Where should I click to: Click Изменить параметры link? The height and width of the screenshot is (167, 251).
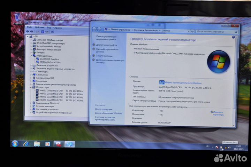tap(218, 113)
